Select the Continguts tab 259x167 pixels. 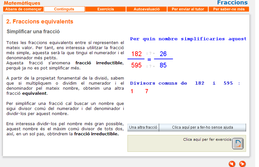tap(64, 9)
